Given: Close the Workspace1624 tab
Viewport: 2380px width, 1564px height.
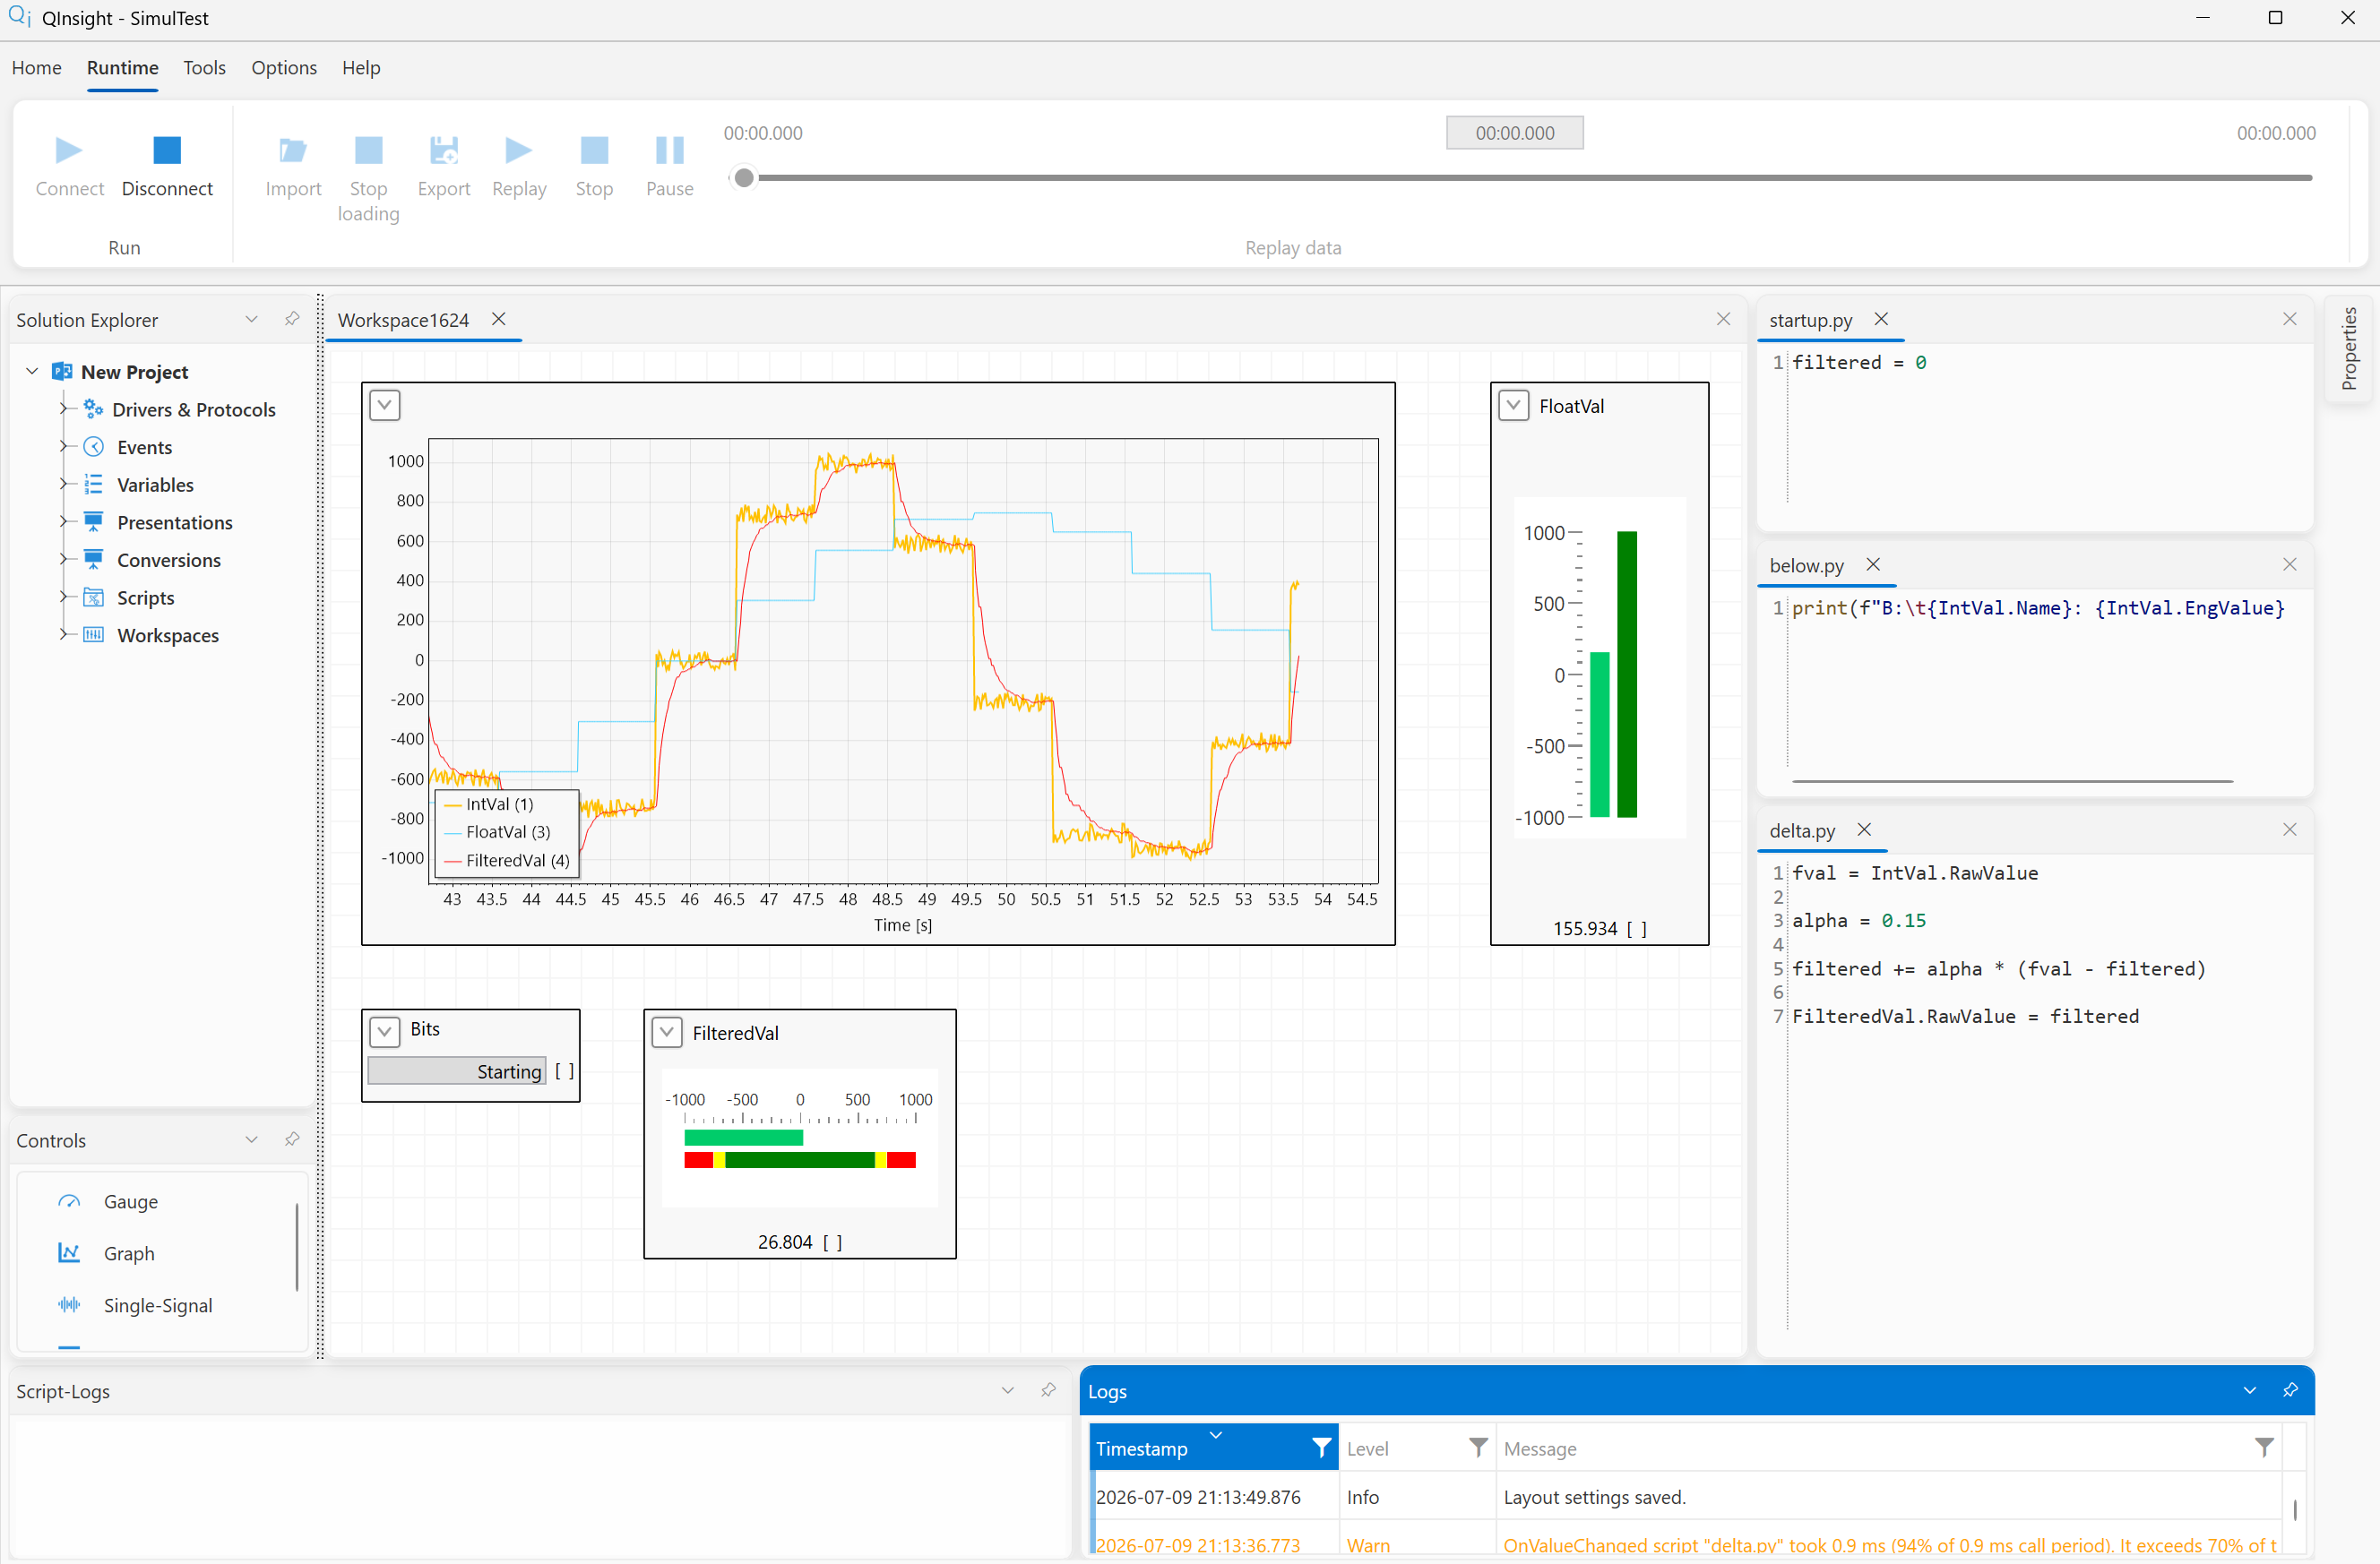Looking at the screenshot, I should 498,319.
